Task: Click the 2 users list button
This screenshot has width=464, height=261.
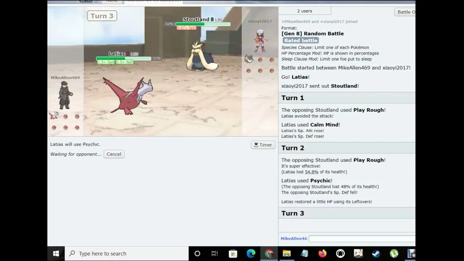Action: (304, 11)
